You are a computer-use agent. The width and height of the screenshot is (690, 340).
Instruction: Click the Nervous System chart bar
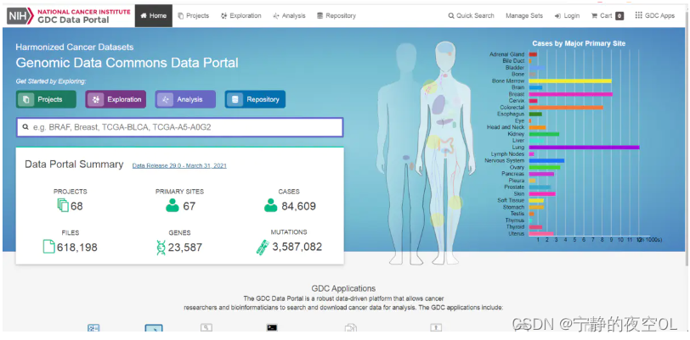click(546, 160)
